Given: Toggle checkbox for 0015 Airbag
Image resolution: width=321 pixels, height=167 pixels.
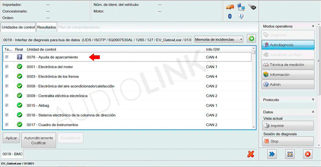Looking at the screenshot, I should [x=7, y=105].
